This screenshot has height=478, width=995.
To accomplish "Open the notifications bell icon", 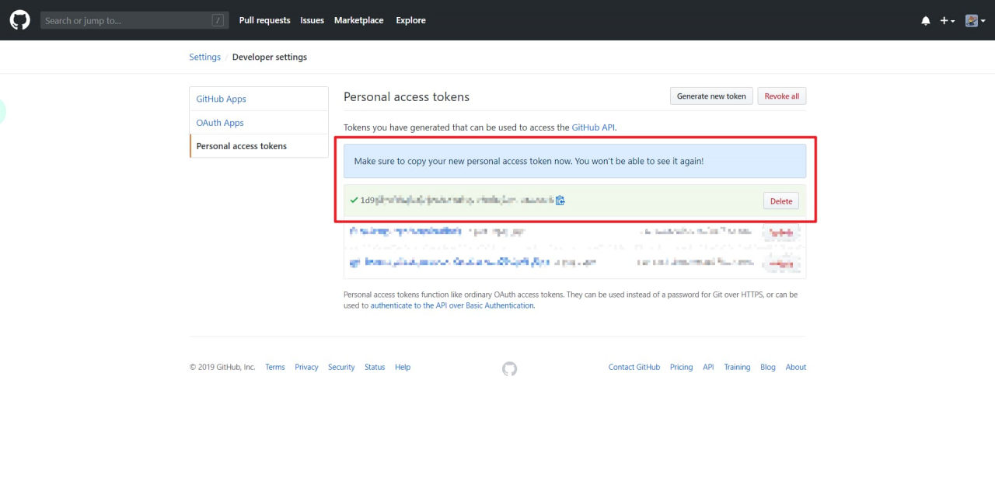I will click(x=925, y=21).
